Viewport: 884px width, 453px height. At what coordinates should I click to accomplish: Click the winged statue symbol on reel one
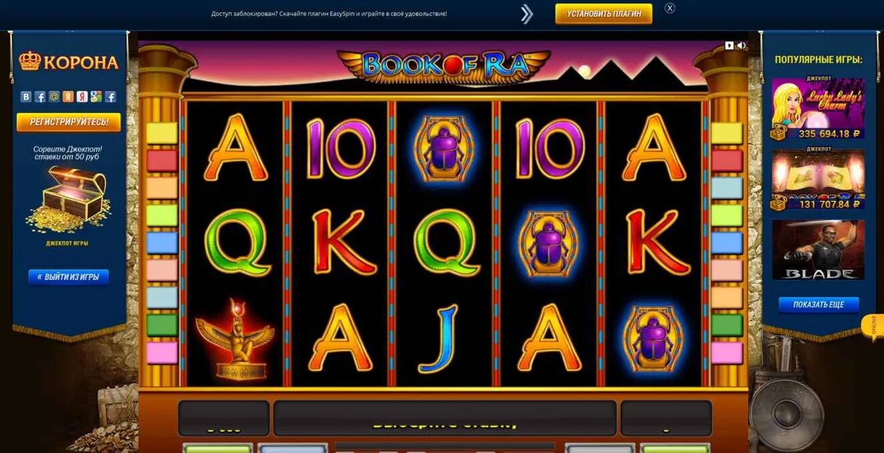(235, 340)
